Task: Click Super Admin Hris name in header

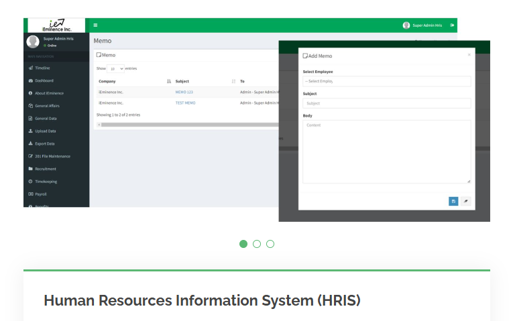Action: pos(427,25)
